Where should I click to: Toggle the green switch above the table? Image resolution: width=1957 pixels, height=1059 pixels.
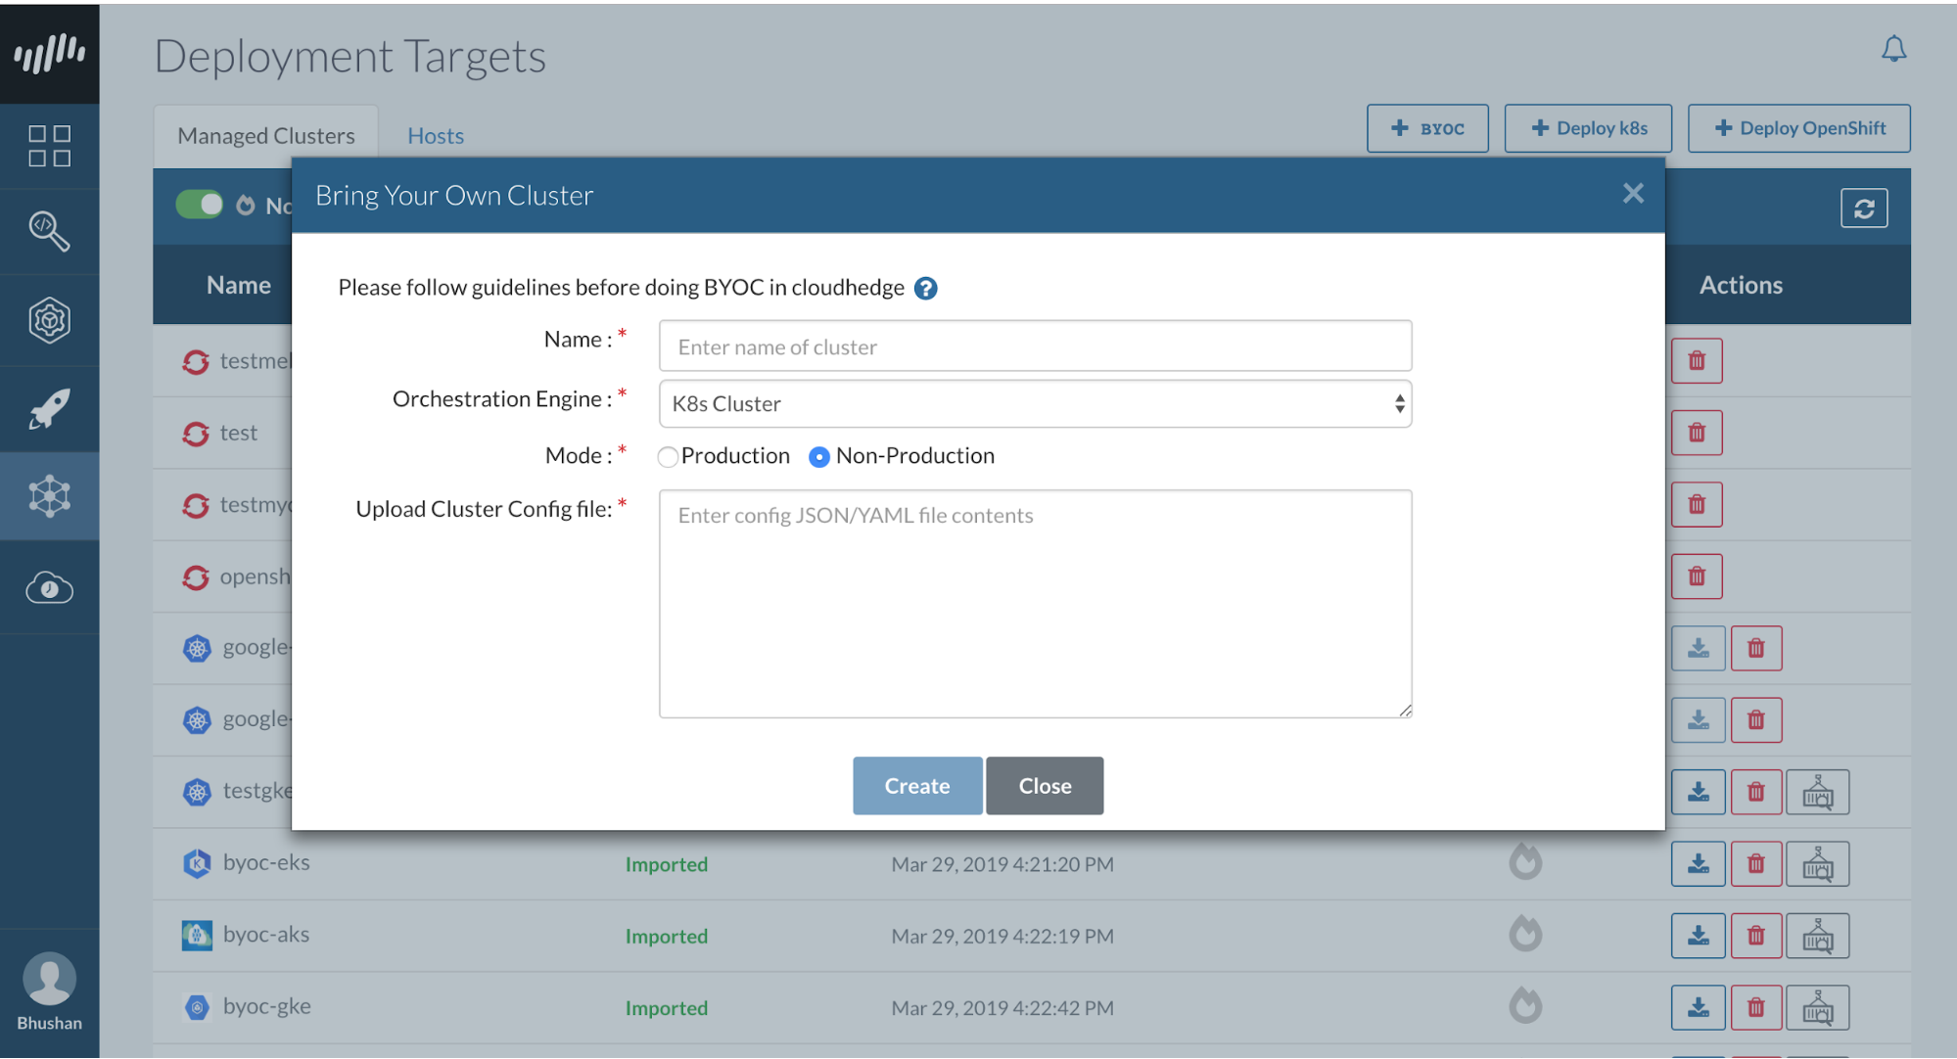(x=200, y=205)
